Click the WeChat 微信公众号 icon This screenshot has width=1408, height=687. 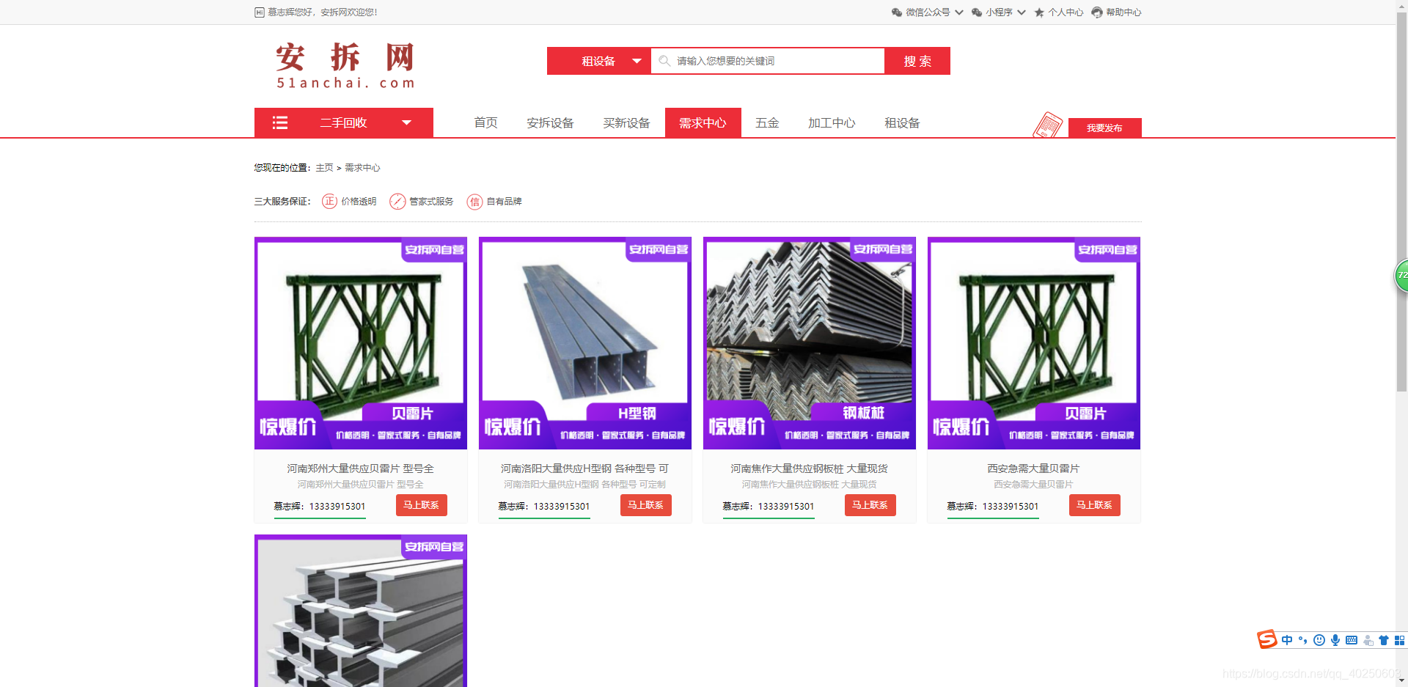tap(896, 12)
